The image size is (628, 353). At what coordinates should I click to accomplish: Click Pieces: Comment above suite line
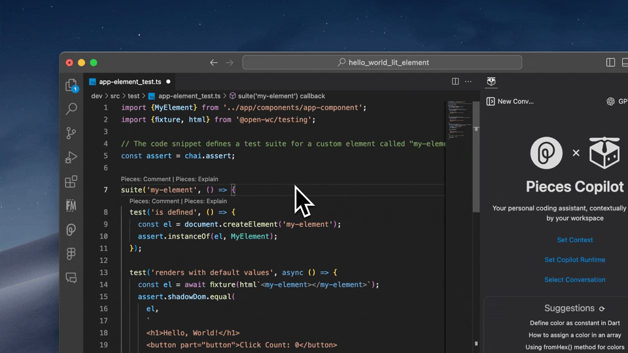click(146, 179)
